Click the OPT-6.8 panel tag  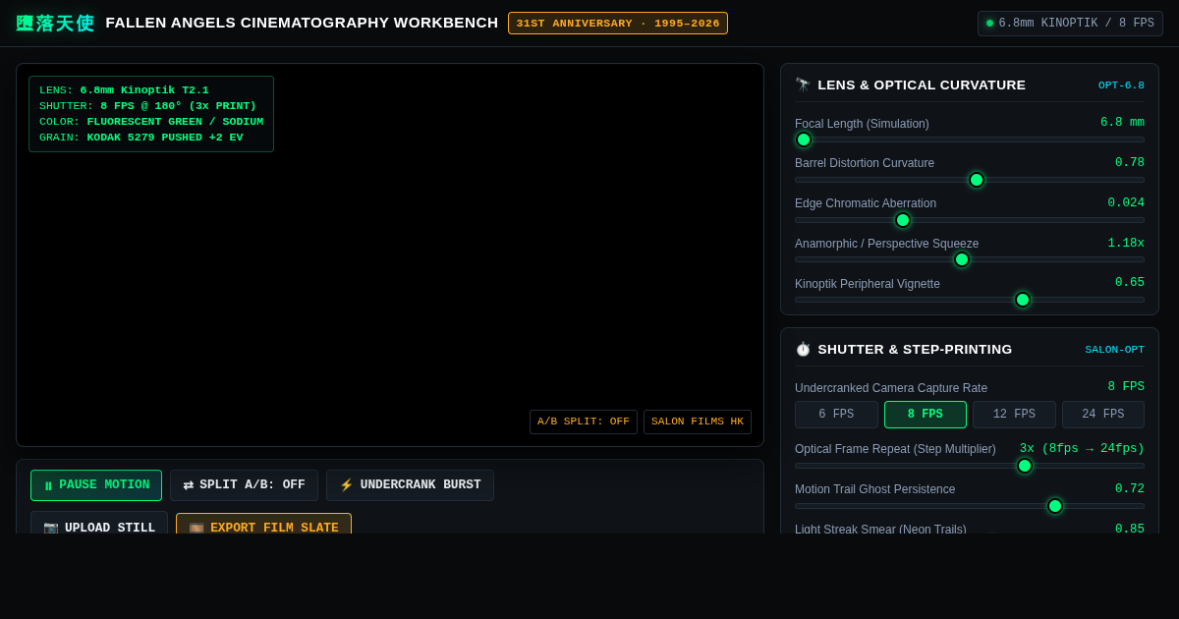[1121, 85]
